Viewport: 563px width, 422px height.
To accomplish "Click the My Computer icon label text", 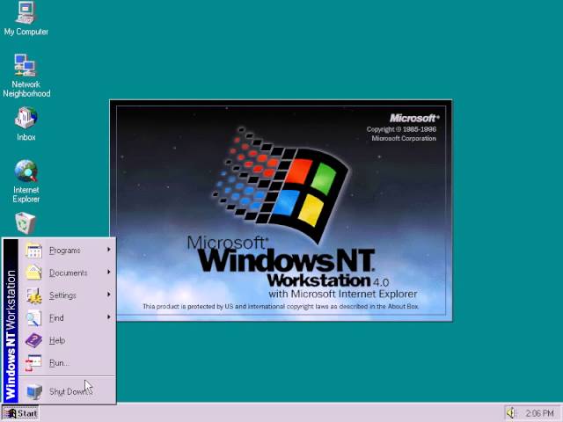I will [26, 32].
